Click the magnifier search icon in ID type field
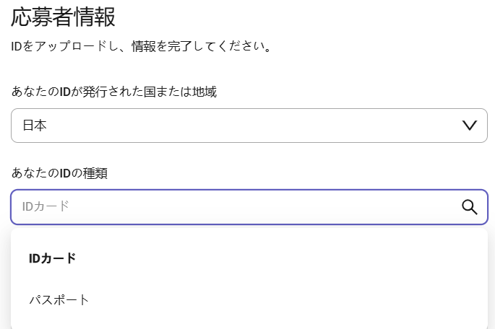The height and width of the screenshot is (329, 495). point(470,207)
